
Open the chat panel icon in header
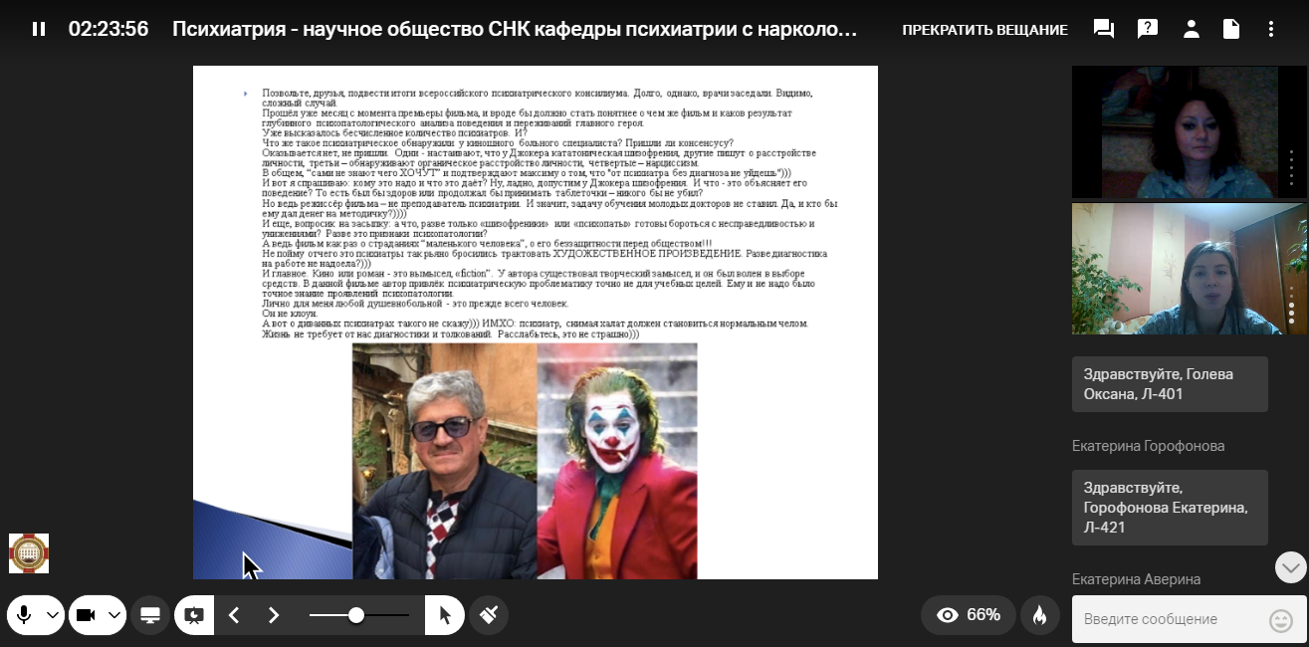coord(1104,29)
